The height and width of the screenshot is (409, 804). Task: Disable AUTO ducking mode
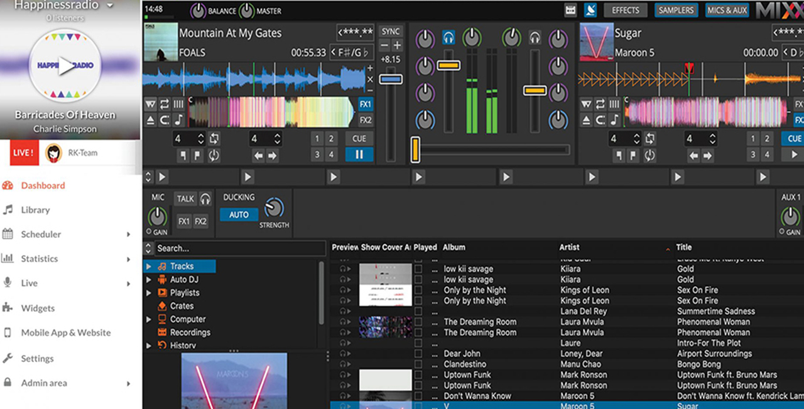coord(239,215)
